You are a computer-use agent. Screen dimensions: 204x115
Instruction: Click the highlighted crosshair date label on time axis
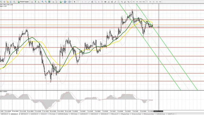click(x=158, y=111)
